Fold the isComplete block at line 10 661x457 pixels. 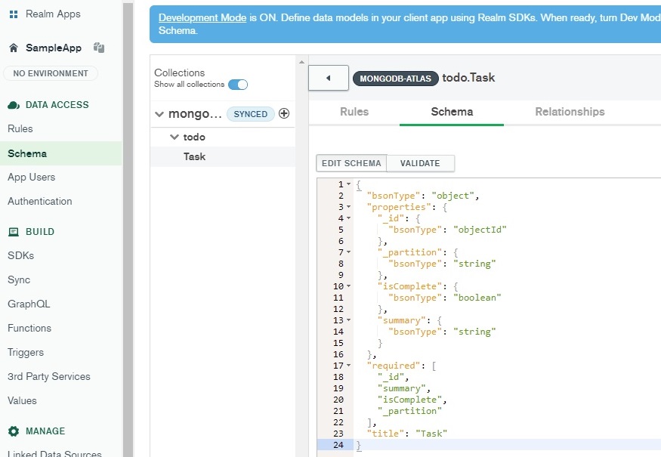pos(348,286)
